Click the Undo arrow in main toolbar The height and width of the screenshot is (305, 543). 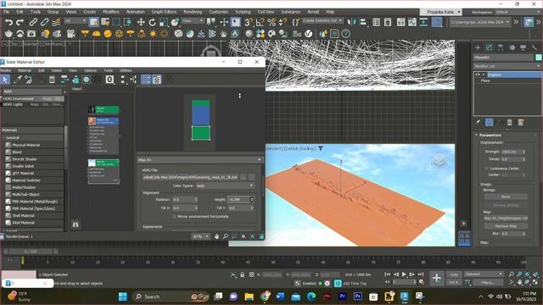point(8,23)
